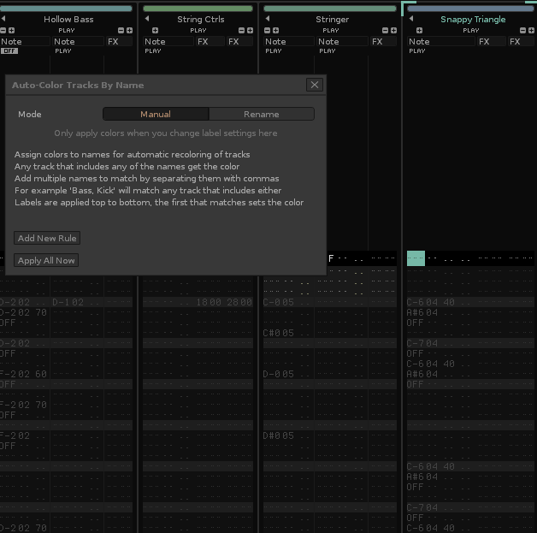This screenshot has height=533, width=537.
Task: Remove FX column from Snappy Triangle
Action: pyautogui.click(x=522, y=30)
